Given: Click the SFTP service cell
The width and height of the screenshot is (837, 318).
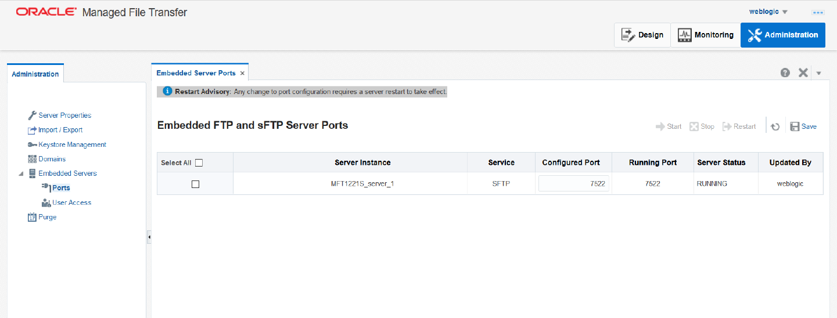Looking at the screenshot, I should click(501, 183).
